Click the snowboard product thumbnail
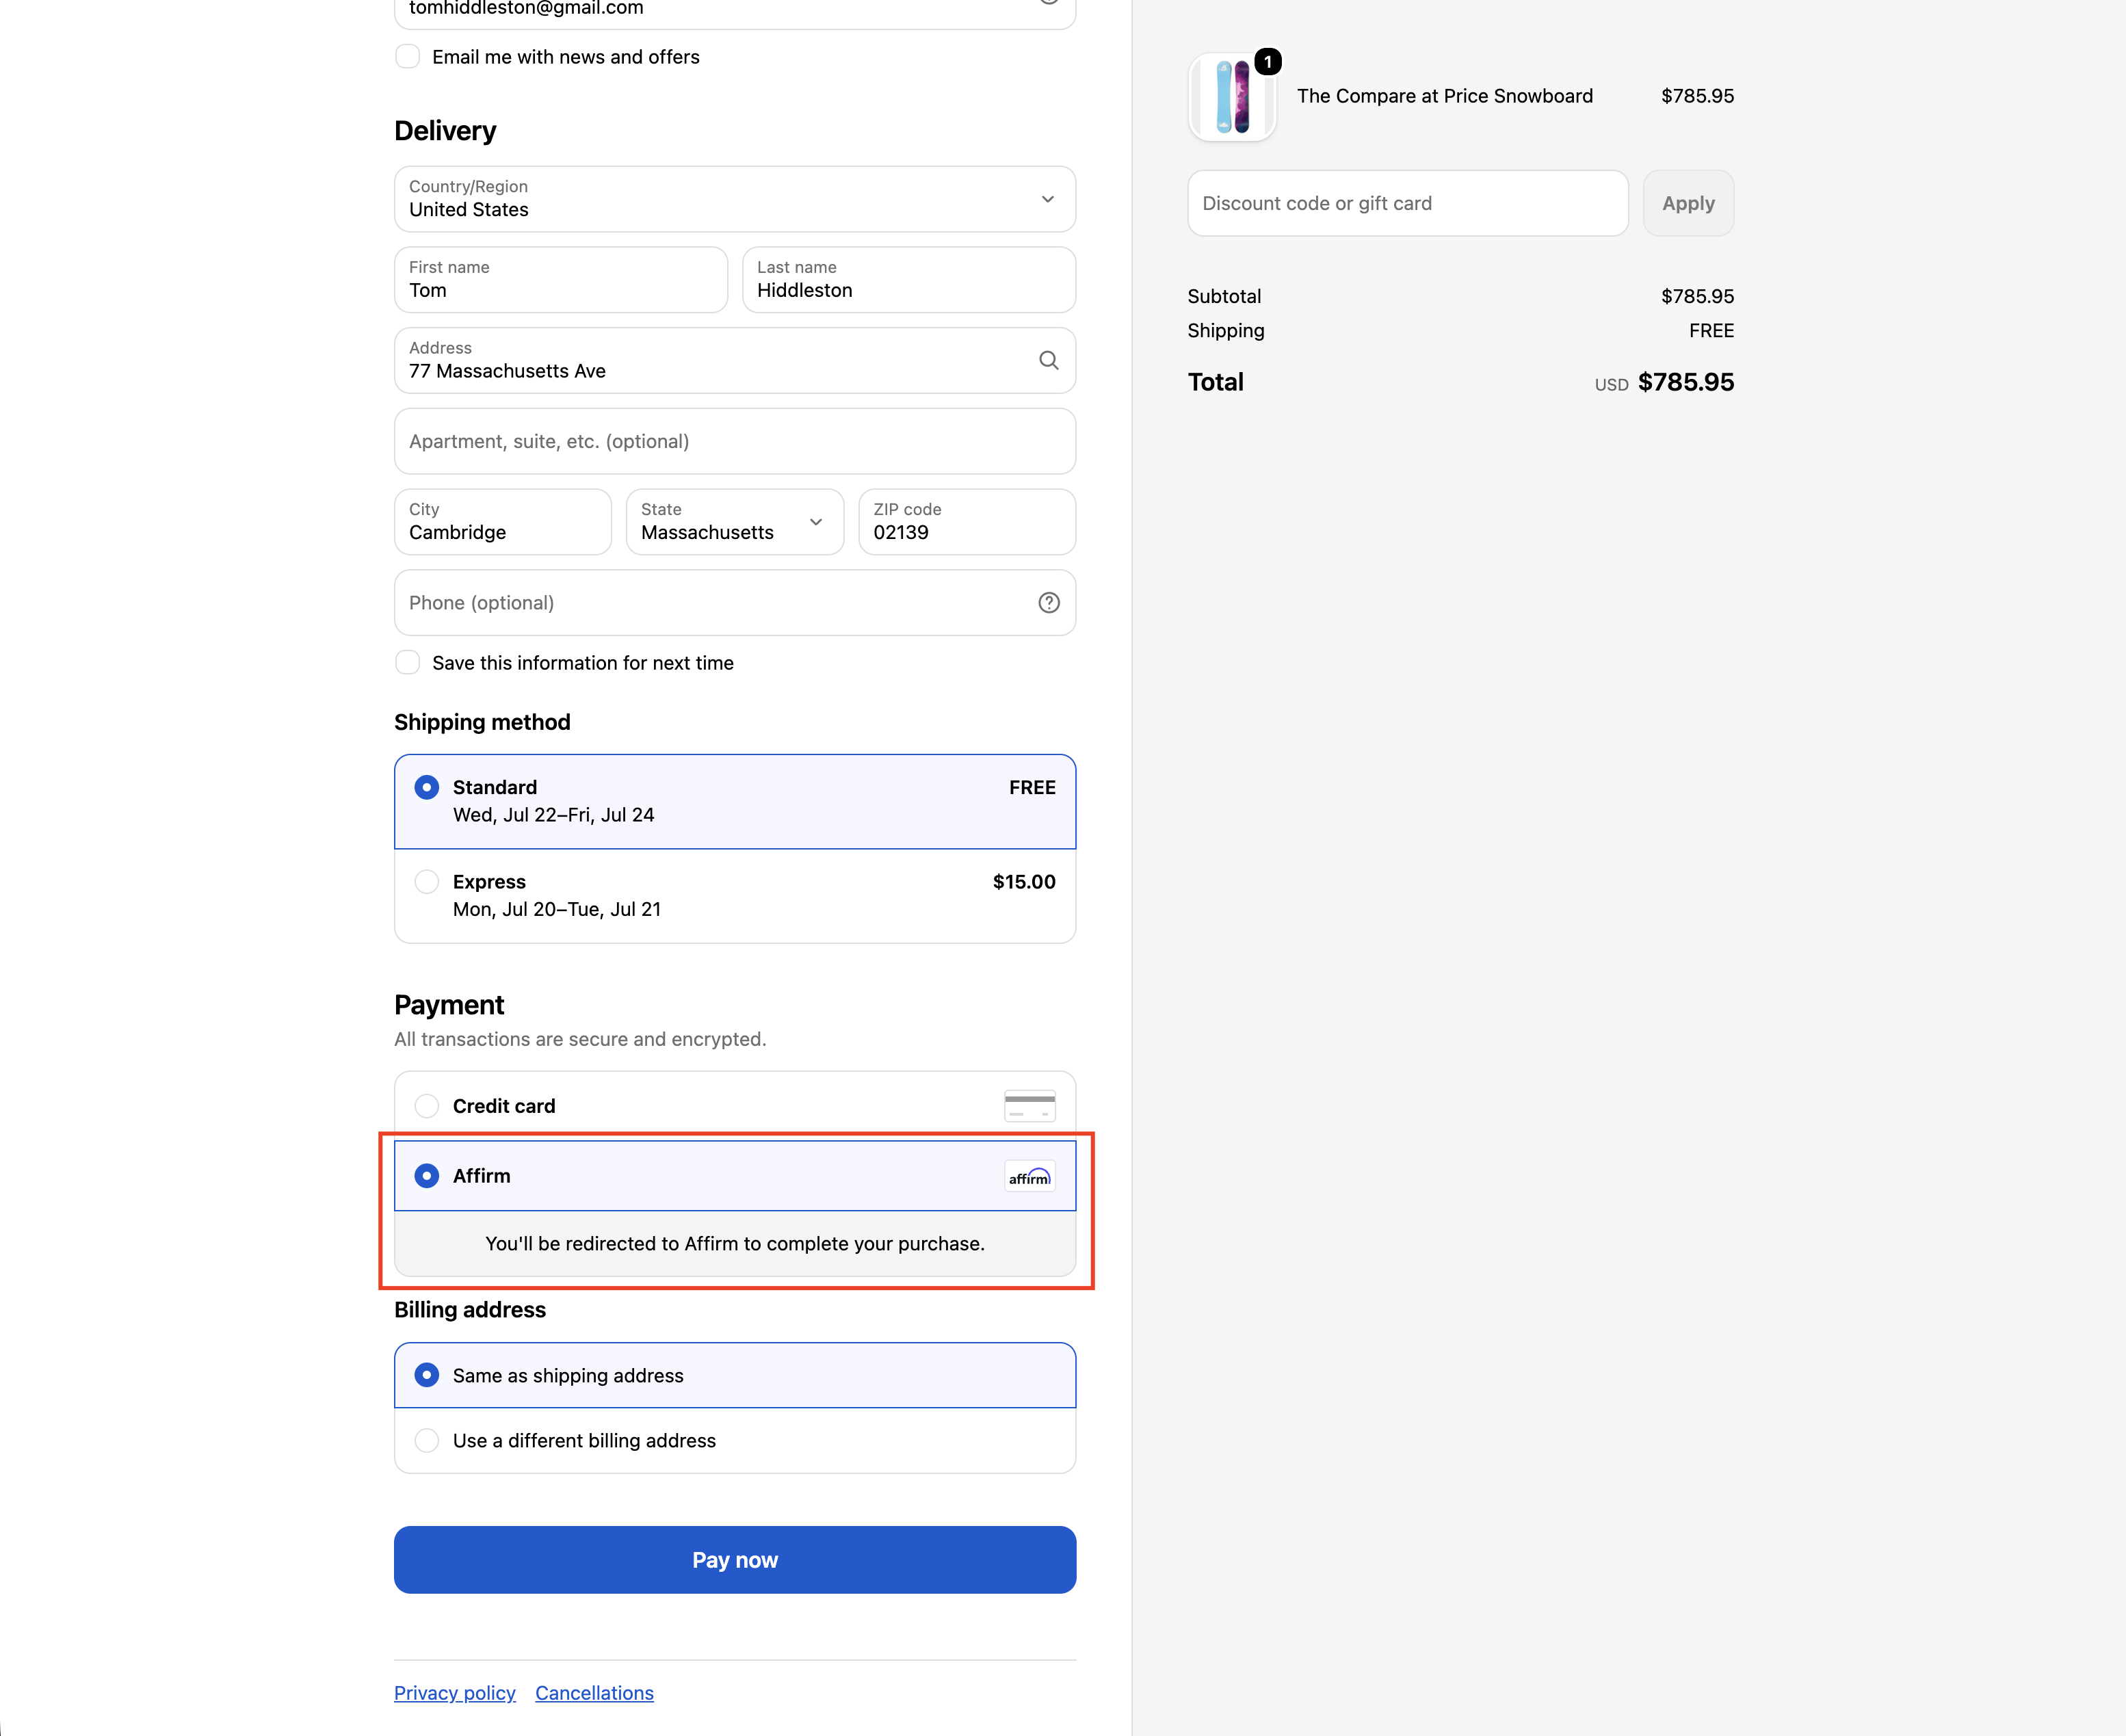 1232,97
